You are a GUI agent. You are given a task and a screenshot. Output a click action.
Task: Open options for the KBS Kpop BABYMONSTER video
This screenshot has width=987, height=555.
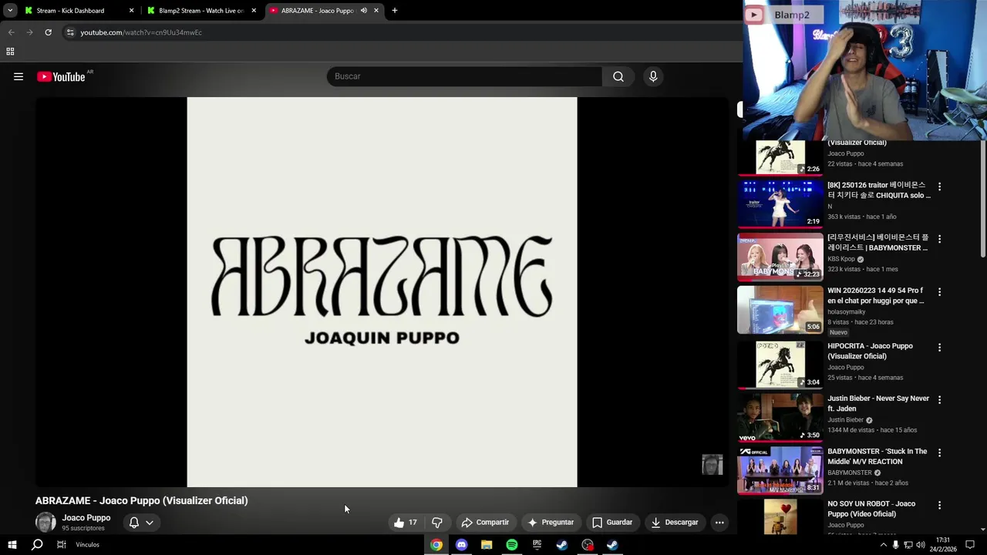[x=939, y=239]
